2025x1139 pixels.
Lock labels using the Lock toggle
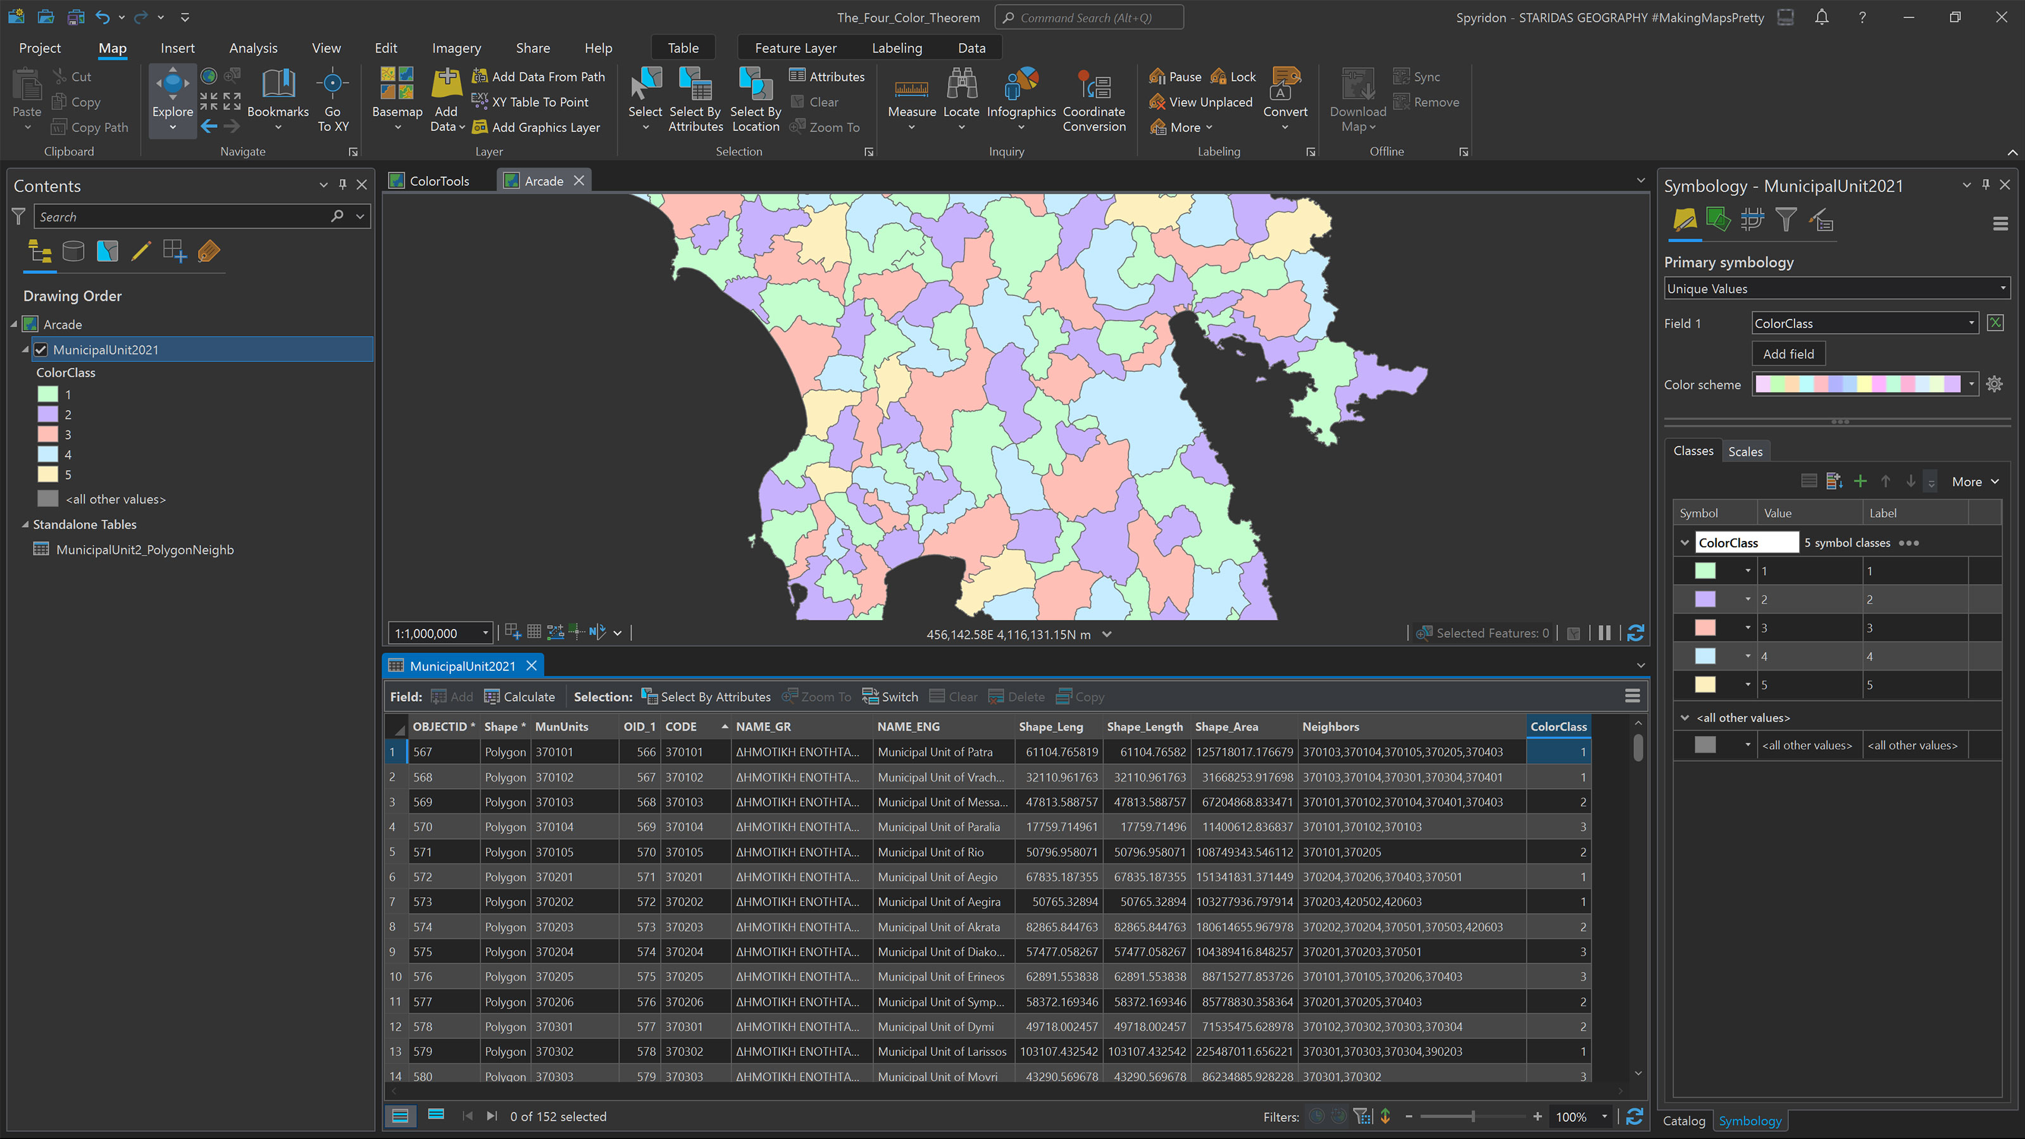click(1232, 76)
